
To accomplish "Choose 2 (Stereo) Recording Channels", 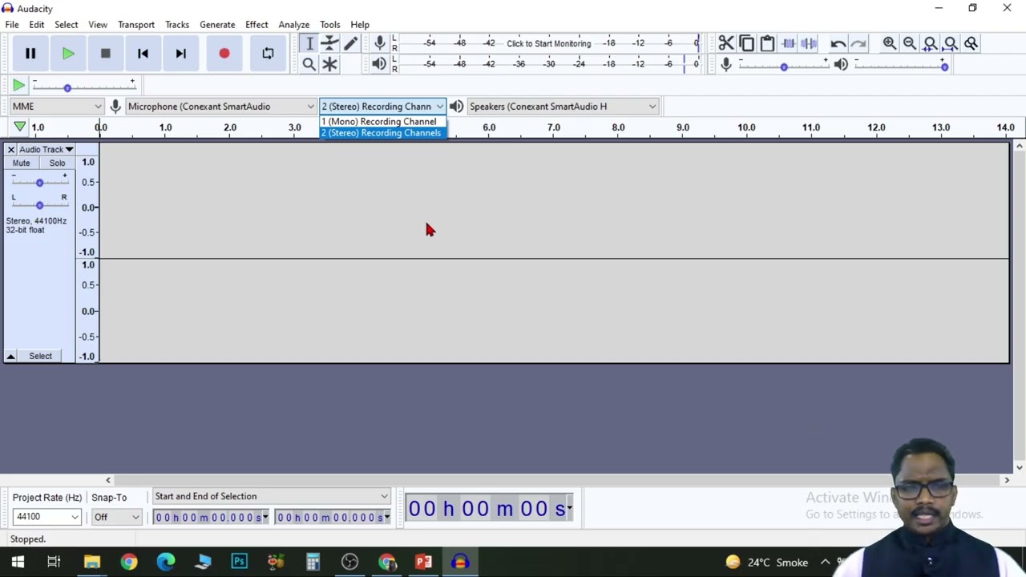I will click(382, 133).
